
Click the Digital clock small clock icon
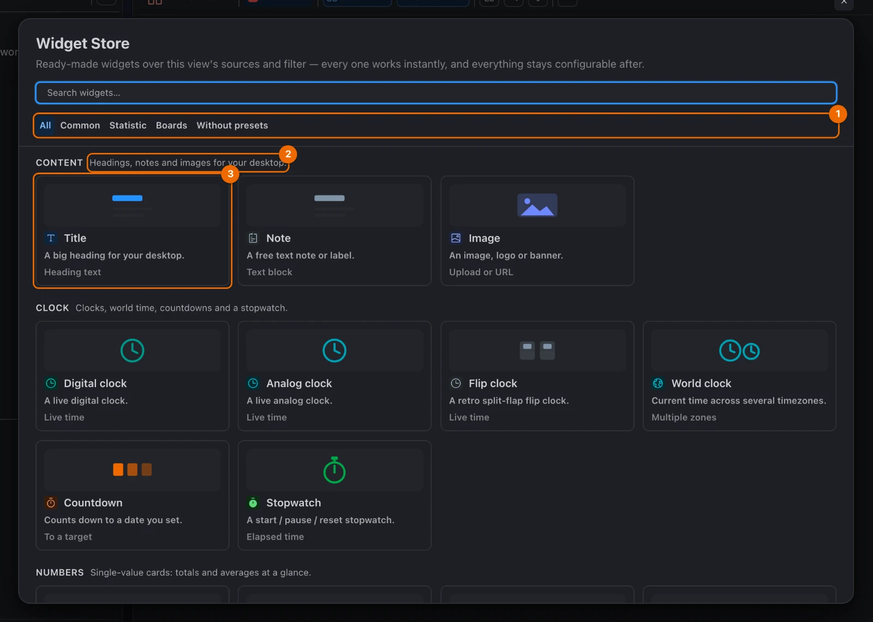(51, 383)
